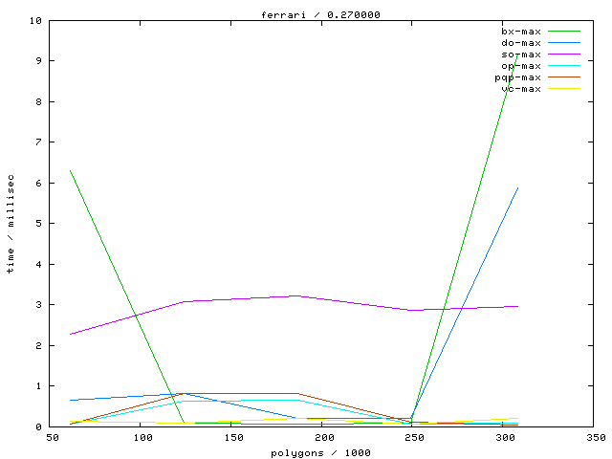Click the blue line's endpoint near 5.9 milliseconds
Viewport: 612px width, 459px height.
(x=518, y=187)
